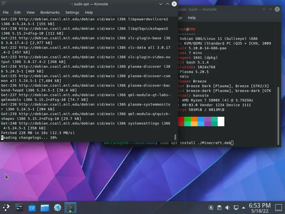Click the 'Reading changelogs... 10%' line
285x214 pixels.
(x=29, y=138)
